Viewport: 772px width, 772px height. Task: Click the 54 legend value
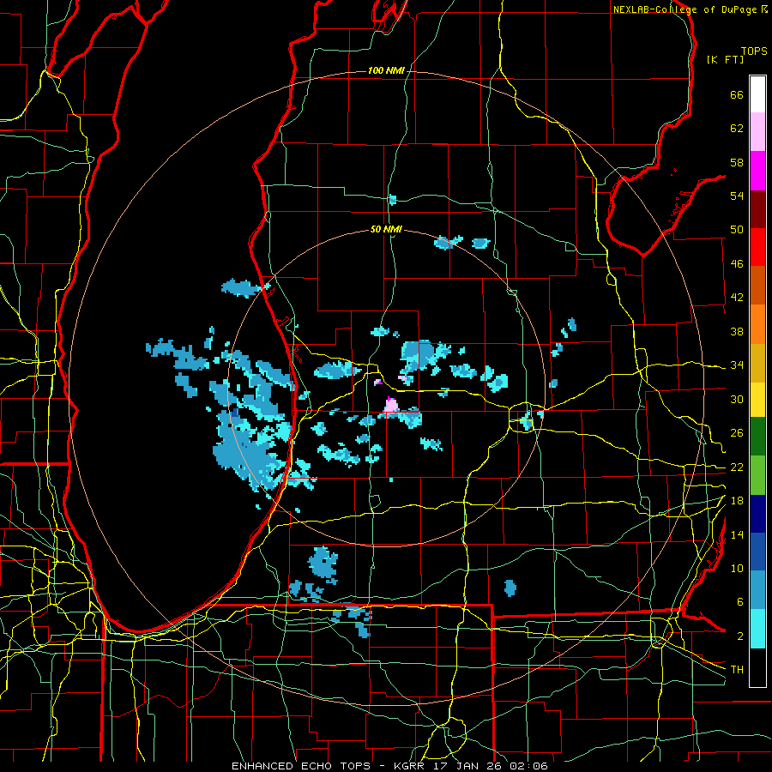click(x=737, y=196)
